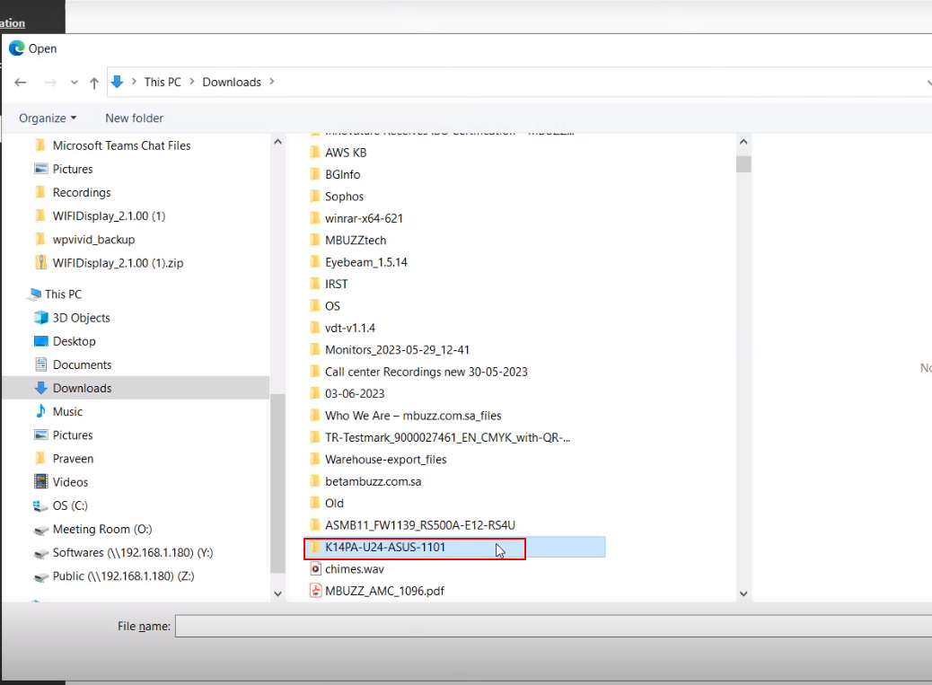The height and width of the screenshot is (685, 932).
Task: Click the winrar-x64-621 folder icon
Action: pyautogui.click(x=315, y=218)
